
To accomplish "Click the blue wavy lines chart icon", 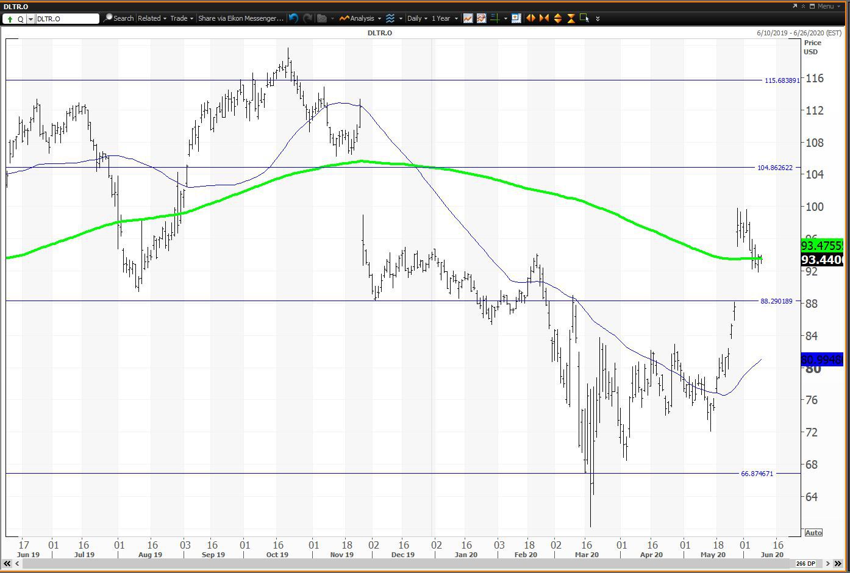I will [390, 18].
